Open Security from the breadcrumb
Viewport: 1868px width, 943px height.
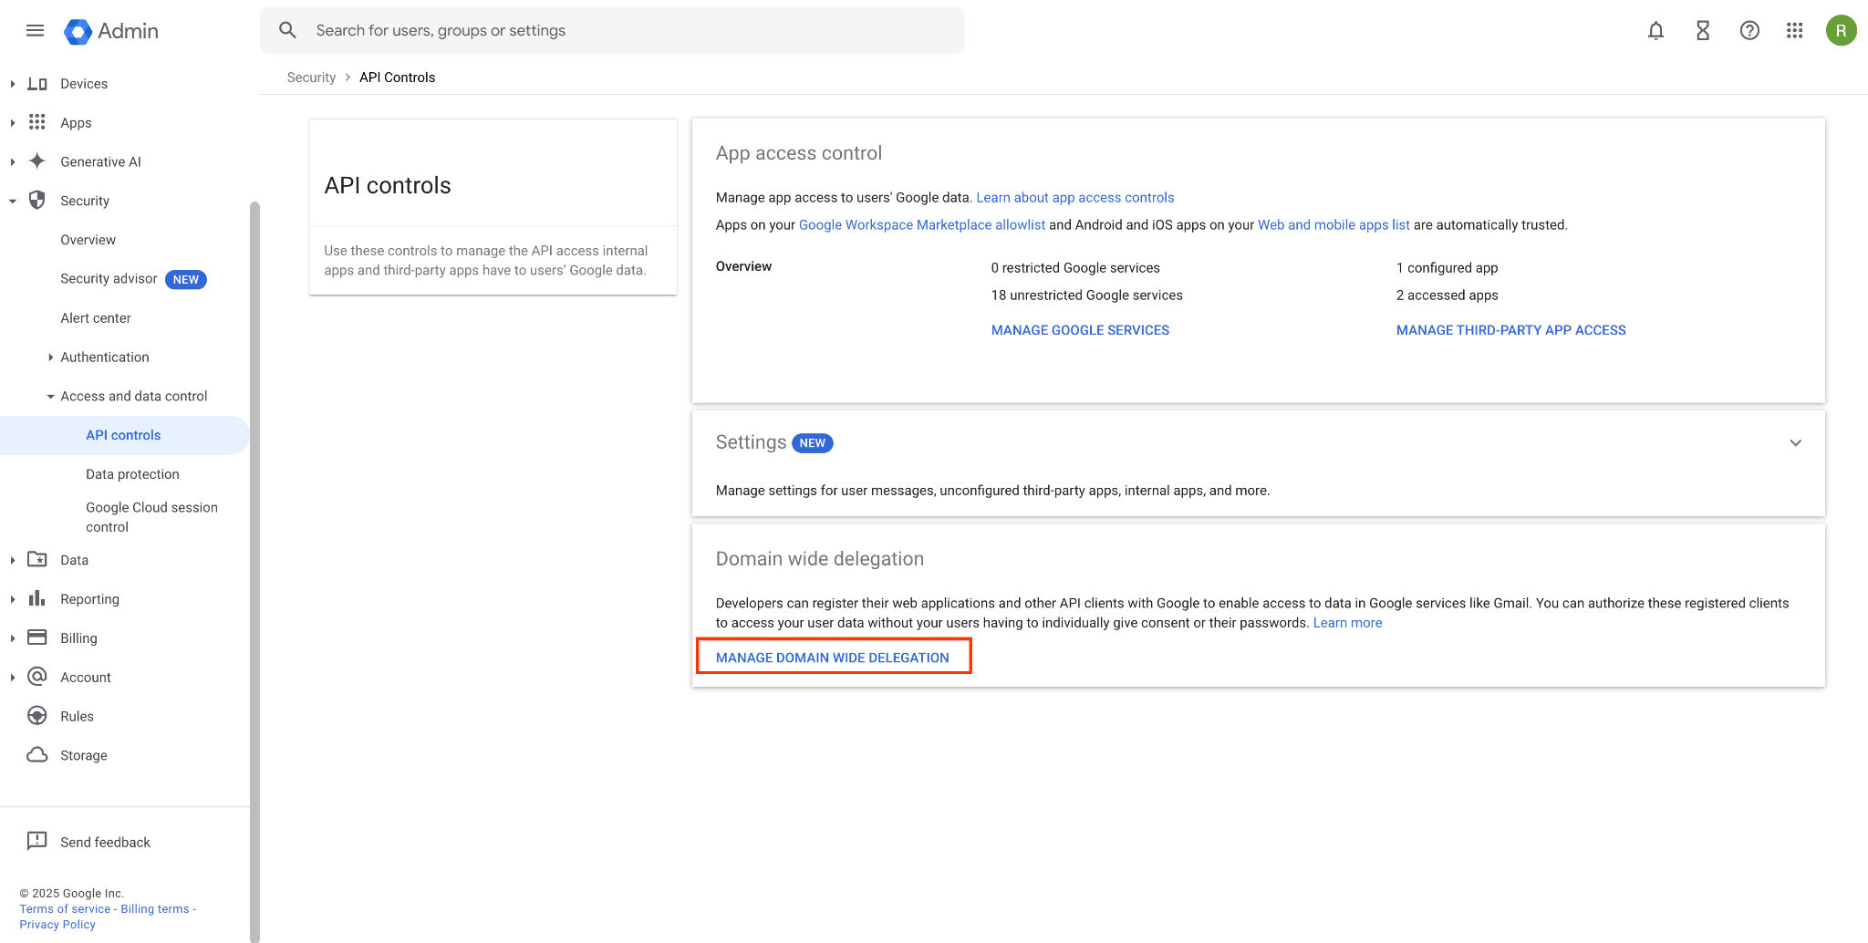311,78
